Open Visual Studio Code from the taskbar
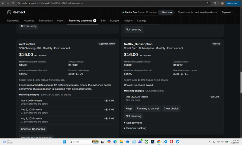Screen dimensions: 242x145 tap(165, 142)
